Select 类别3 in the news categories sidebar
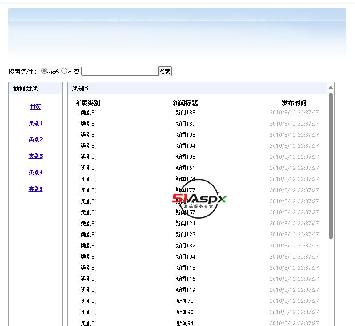Image resolution: width=355 pixels, height=326 pixels. [x=36, y=156]
